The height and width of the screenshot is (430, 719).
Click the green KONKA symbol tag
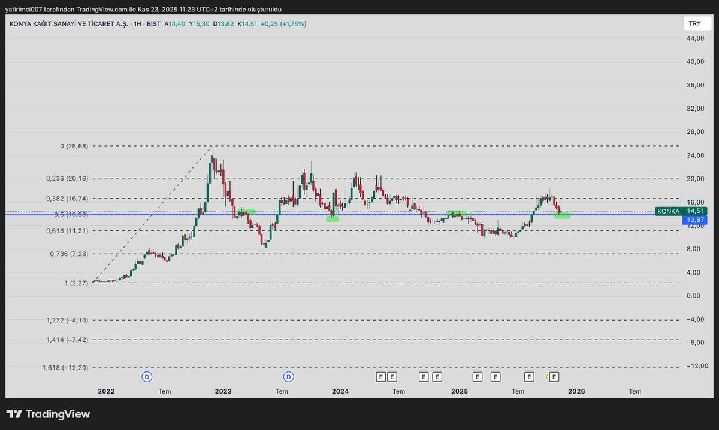tap(668, 211)
